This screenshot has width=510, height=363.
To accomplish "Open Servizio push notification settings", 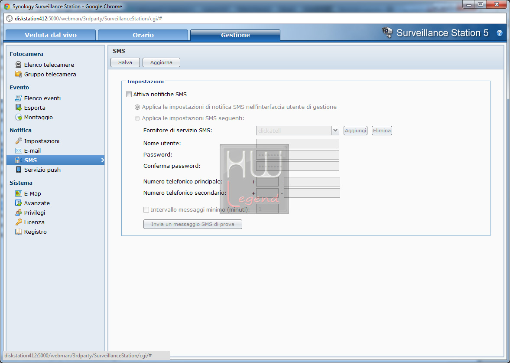I will click(x=42, y=170).
